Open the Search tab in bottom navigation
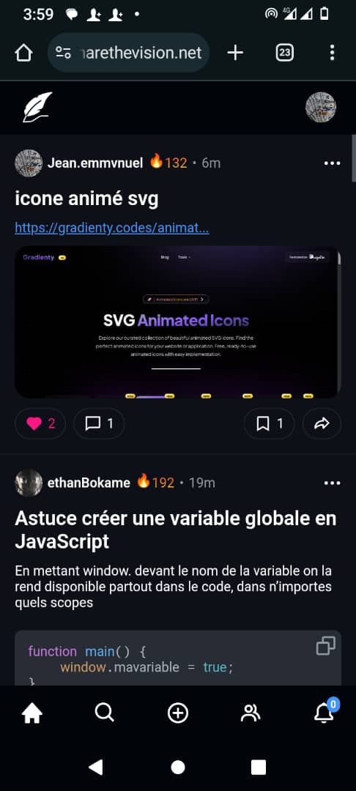Screen dimensions: 356x791 [104, 713]
